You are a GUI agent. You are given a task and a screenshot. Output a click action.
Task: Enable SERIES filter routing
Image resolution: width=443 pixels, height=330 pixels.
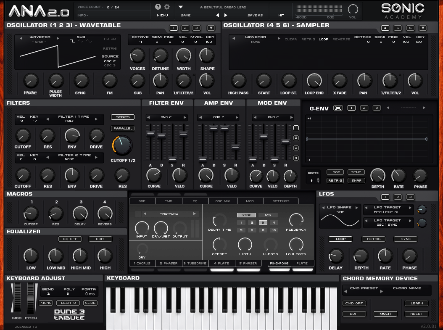123,117
